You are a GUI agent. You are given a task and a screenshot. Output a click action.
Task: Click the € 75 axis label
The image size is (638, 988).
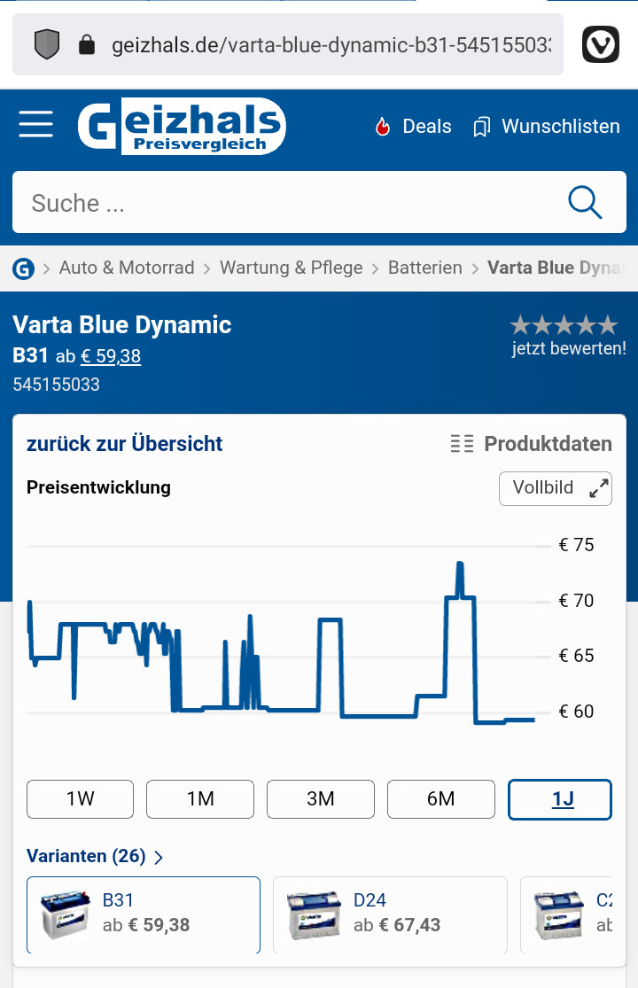coord(576,545)
